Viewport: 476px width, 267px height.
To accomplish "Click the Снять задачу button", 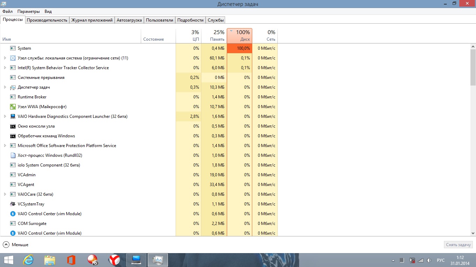I will tap(459, 245).
